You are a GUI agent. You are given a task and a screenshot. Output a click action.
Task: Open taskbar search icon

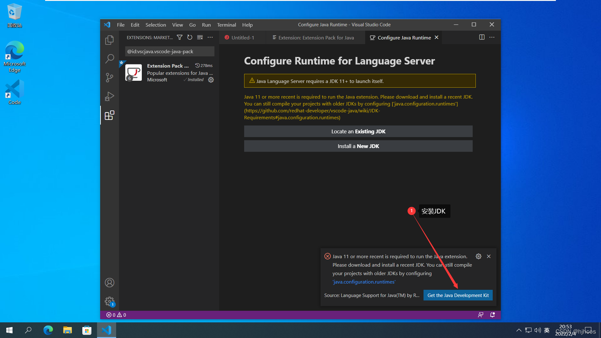28,330
